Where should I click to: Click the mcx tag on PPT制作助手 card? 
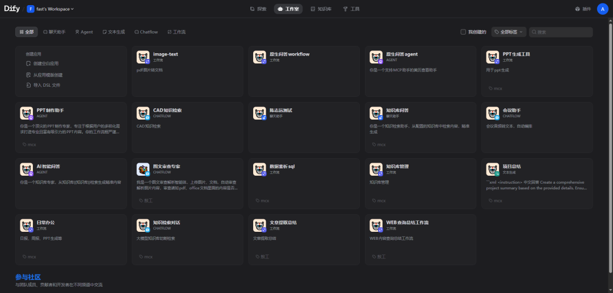pos(32,145)
